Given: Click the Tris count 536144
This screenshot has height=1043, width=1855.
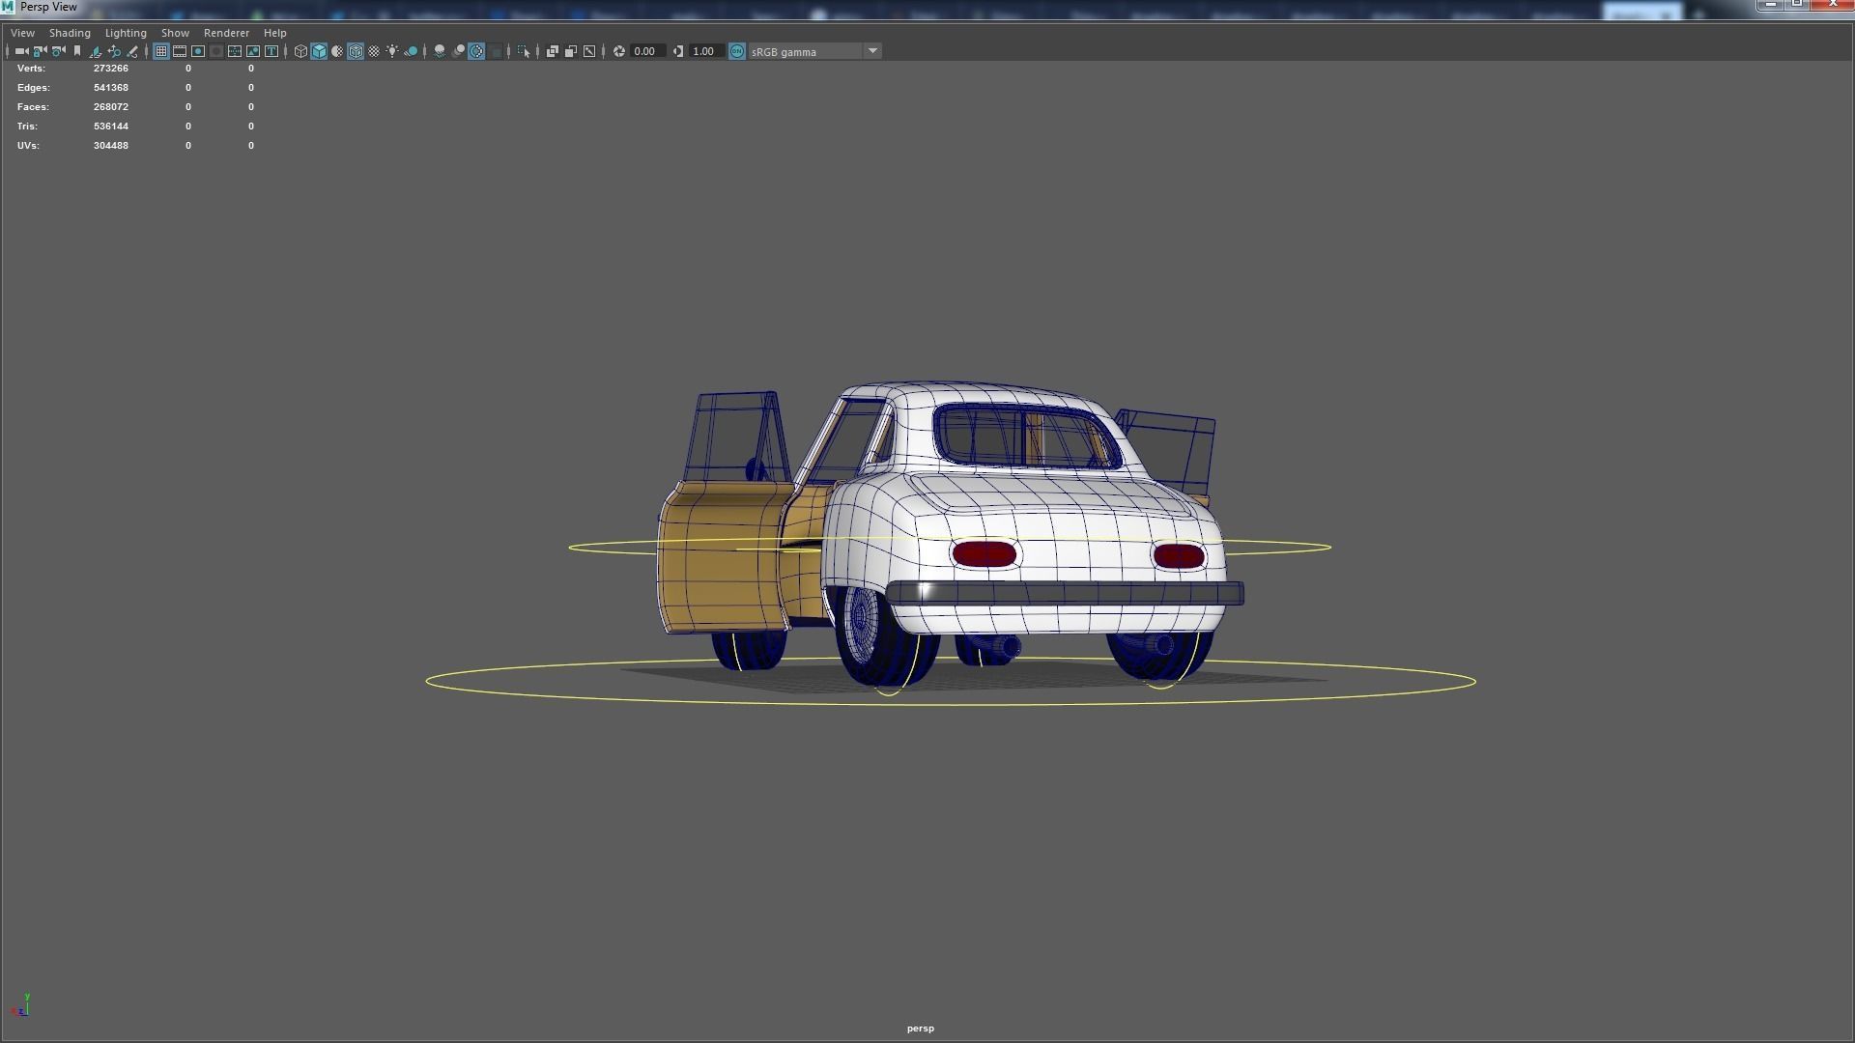Looking at the screenshot, I should click(111, 127).
